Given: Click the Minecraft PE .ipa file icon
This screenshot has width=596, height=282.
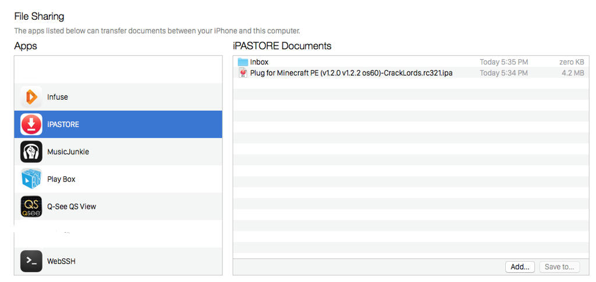Looking at the screenshot, I should 243,73.
